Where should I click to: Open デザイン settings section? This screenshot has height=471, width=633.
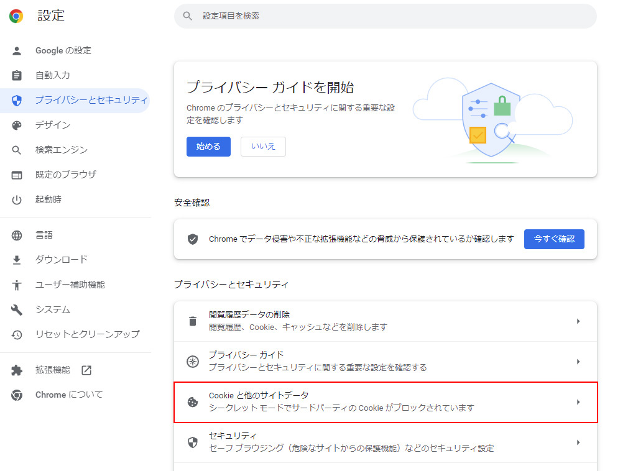75,126
